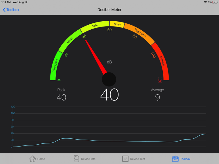This screenshot has width=219, height=164.
Task: Tap the dB unit label
Action: 109,62
